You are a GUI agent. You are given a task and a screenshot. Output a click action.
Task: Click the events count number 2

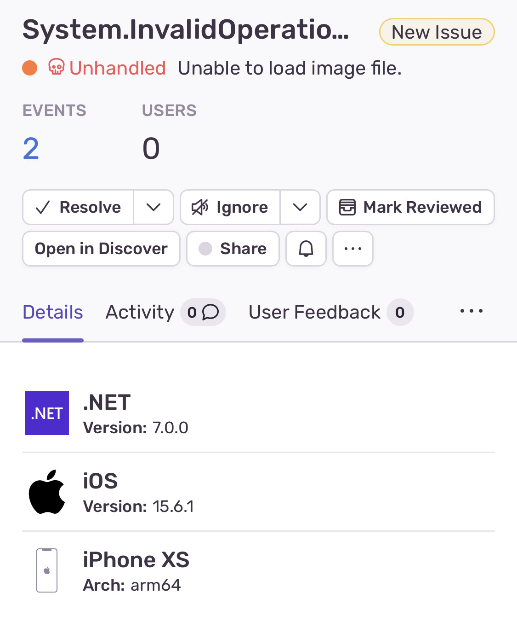coord(31,149)
